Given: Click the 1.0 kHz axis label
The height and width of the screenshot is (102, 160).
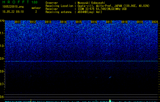Looking at the screenshot, I should [x=2, y=46].
